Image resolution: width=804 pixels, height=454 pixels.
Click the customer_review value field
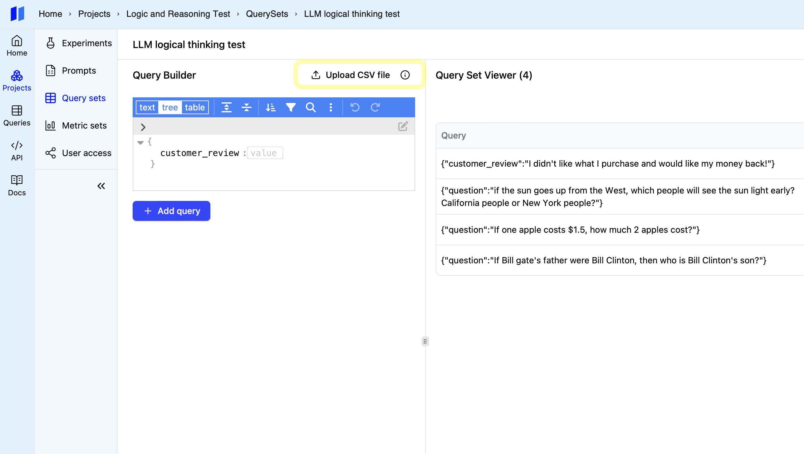coord(264,153)
